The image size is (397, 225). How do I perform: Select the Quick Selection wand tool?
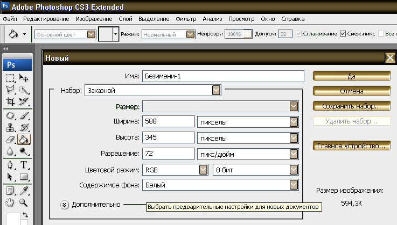(24, 90)
